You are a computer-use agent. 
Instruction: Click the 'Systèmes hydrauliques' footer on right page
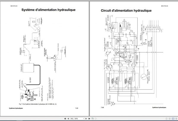159,107
